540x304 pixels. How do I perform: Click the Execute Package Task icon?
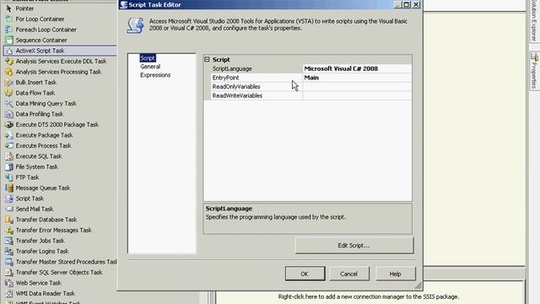pyautogui.click(x=9, y=135)
